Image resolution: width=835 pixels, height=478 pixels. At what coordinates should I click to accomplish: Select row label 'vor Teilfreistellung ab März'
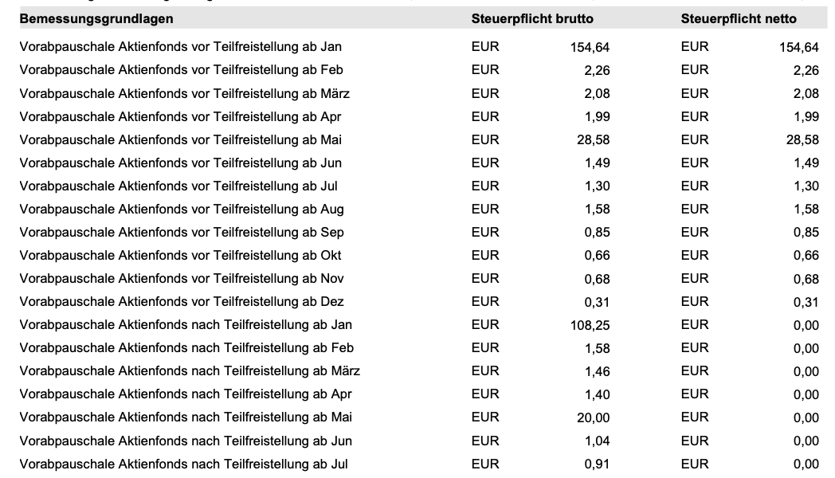click(x=184, y=93)
